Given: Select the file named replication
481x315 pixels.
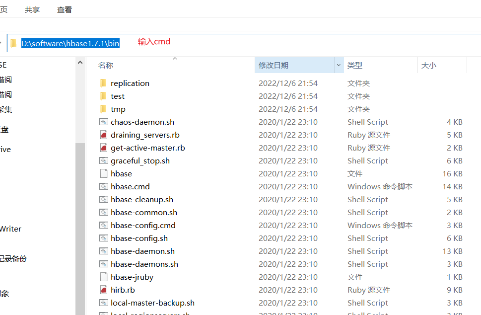Looking at the screenshot, I should [130, 83].
